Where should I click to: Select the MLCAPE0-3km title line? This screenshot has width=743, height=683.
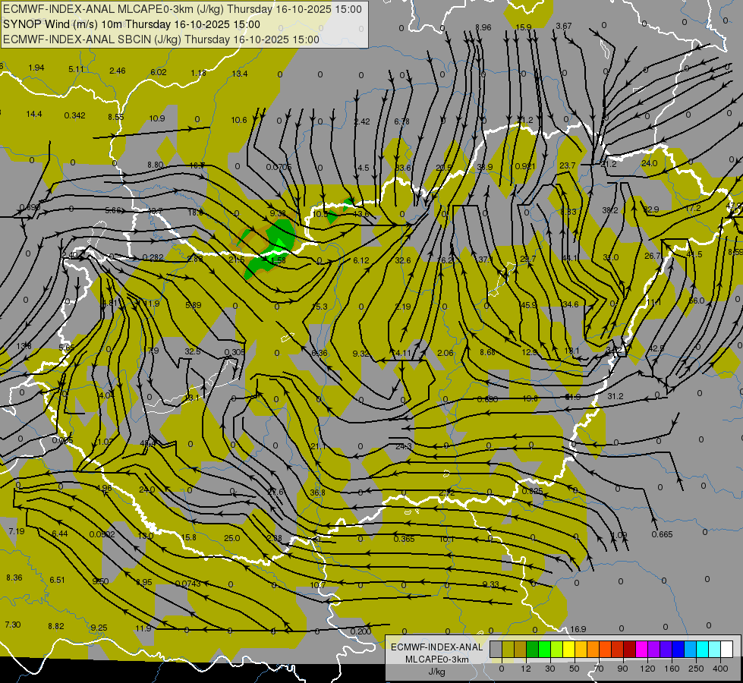point(182,9)
